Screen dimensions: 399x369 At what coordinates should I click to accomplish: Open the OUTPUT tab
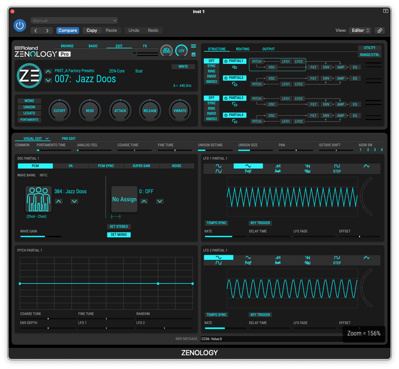click(x=268, y=49)
